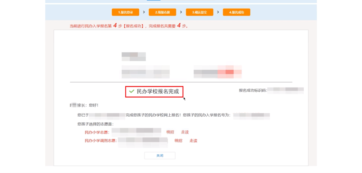Click the red current-step status message
Screen dimensions: 362x173
[x=129, y=26]
